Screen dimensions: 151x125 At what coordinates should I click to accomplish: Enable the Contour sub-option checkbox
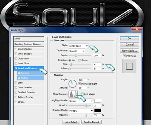point(19,73)
